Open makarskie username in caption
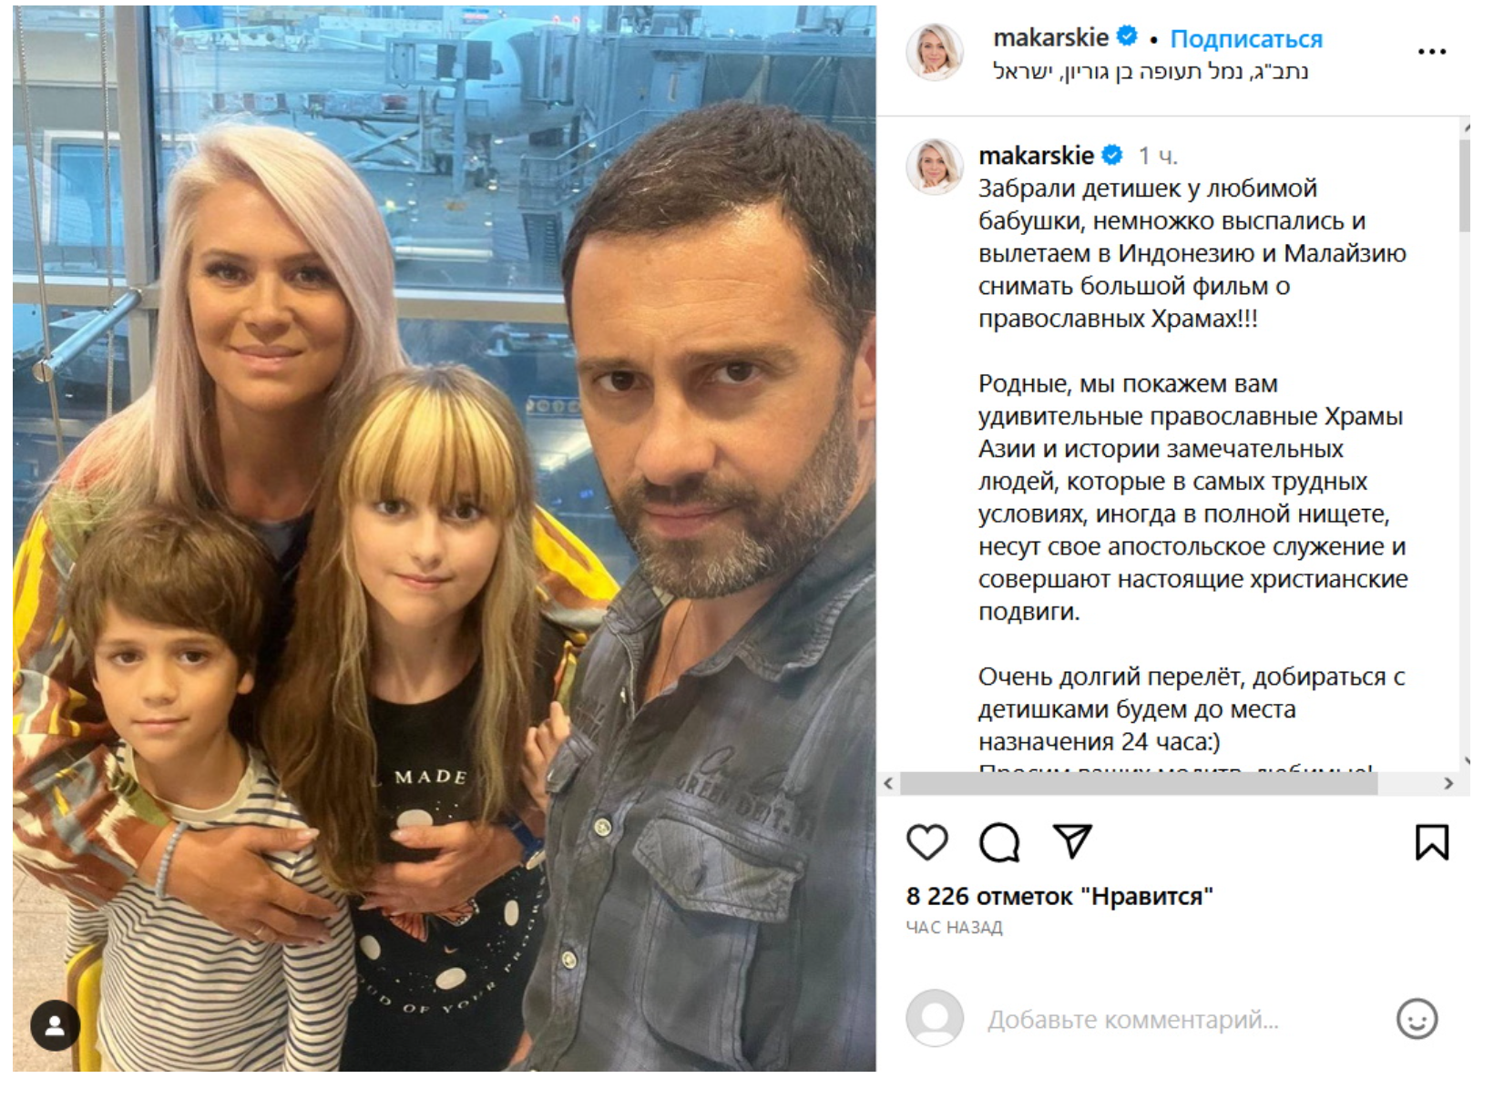1504x1099 pixels. coord(1036,156)
